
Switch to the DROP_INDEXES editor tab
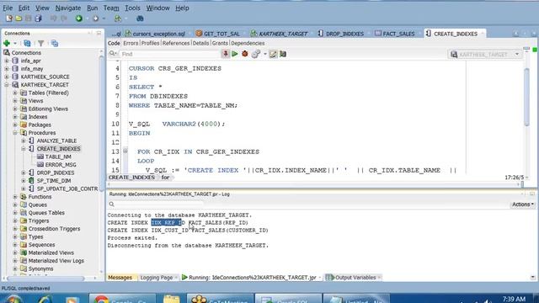pyautogui.click(x=341, y=34)
